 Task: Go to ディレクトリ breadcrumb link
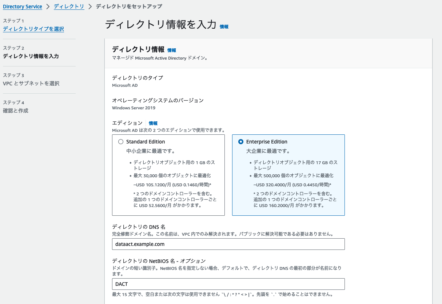(69, 7)
